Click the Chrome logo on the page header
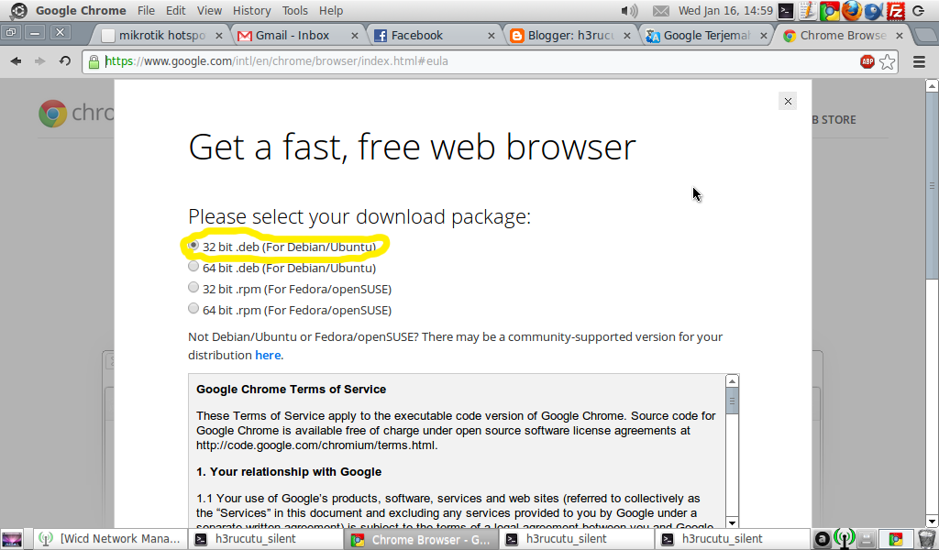The width and height of the screenshot is (939, 550). pyautogui.click(x=52, y=113)
